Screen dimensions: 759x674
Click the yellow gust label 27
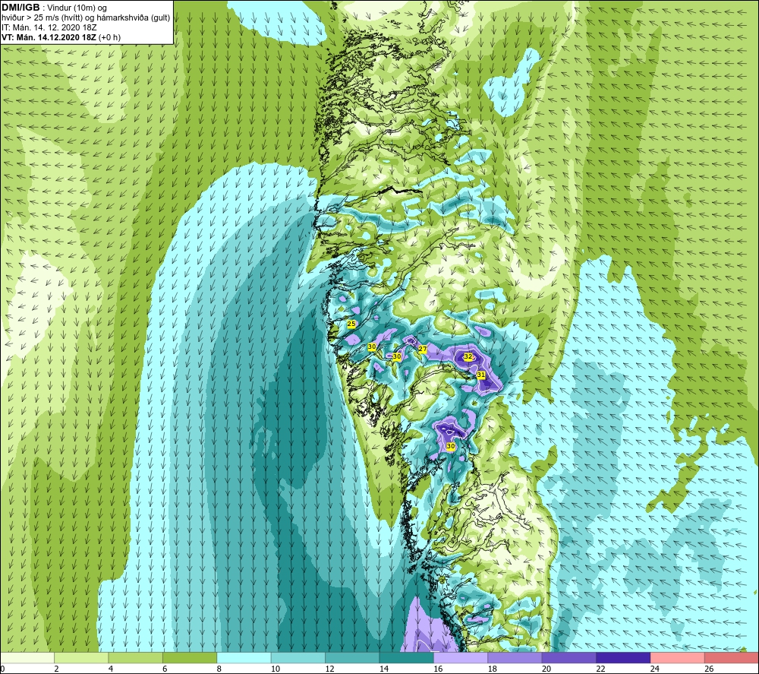[x=423, y=349]
